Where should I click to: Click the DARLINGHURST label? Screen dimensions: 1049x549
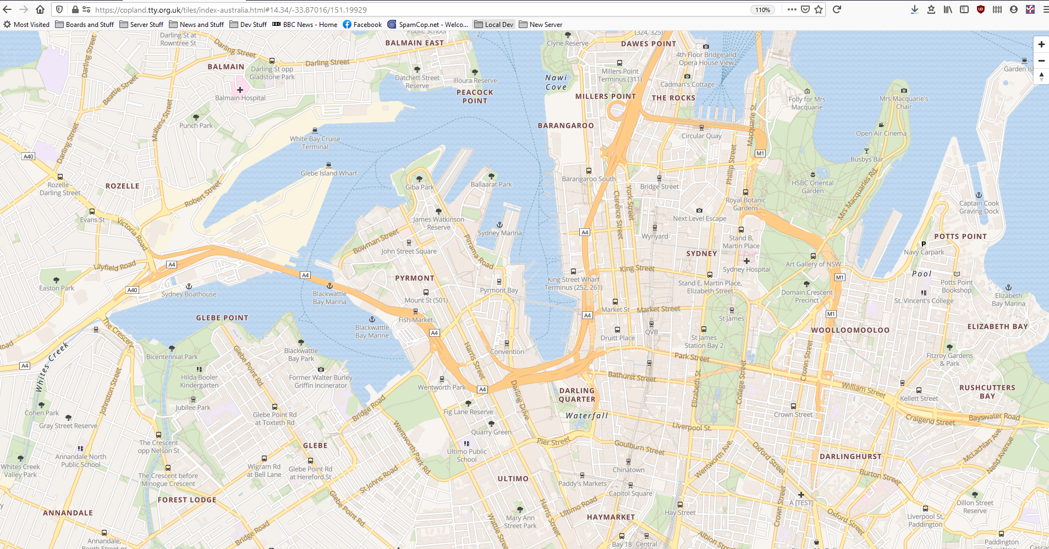850,457
